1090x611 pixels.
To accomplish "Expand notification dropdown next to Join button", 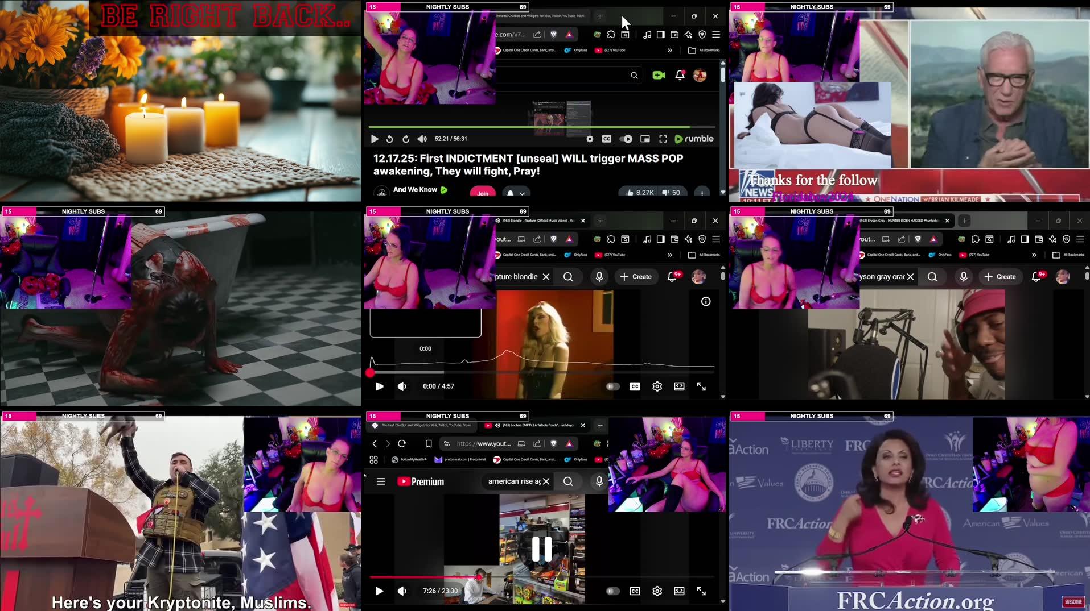I will 516,193.
